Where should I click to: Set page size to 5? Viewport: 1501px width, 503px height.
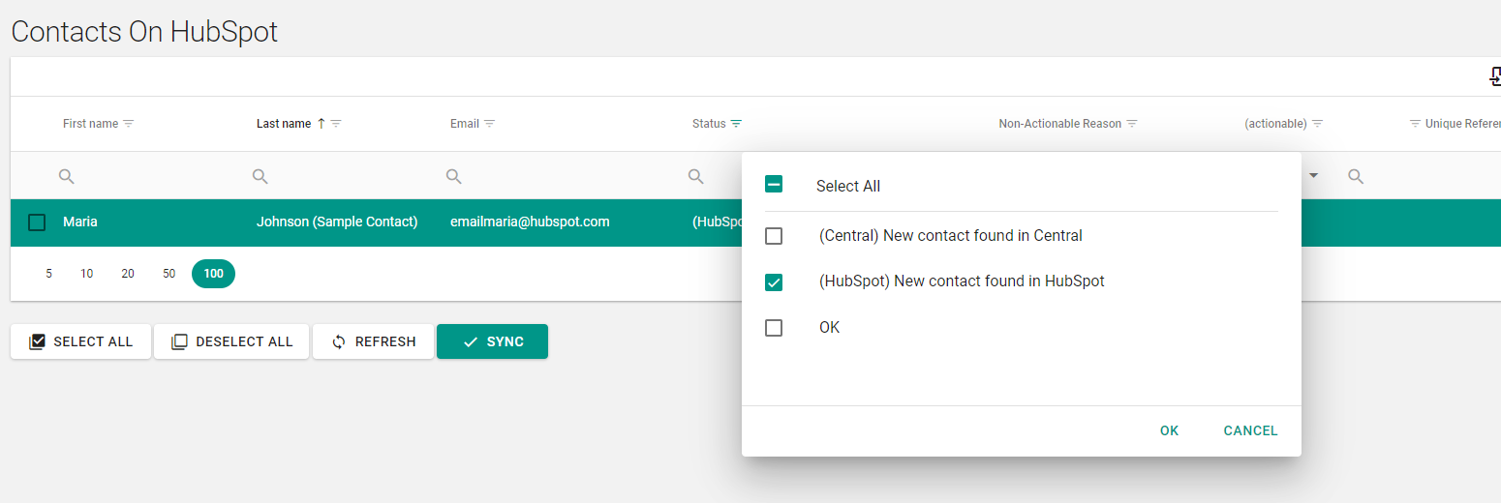point(48,274)
